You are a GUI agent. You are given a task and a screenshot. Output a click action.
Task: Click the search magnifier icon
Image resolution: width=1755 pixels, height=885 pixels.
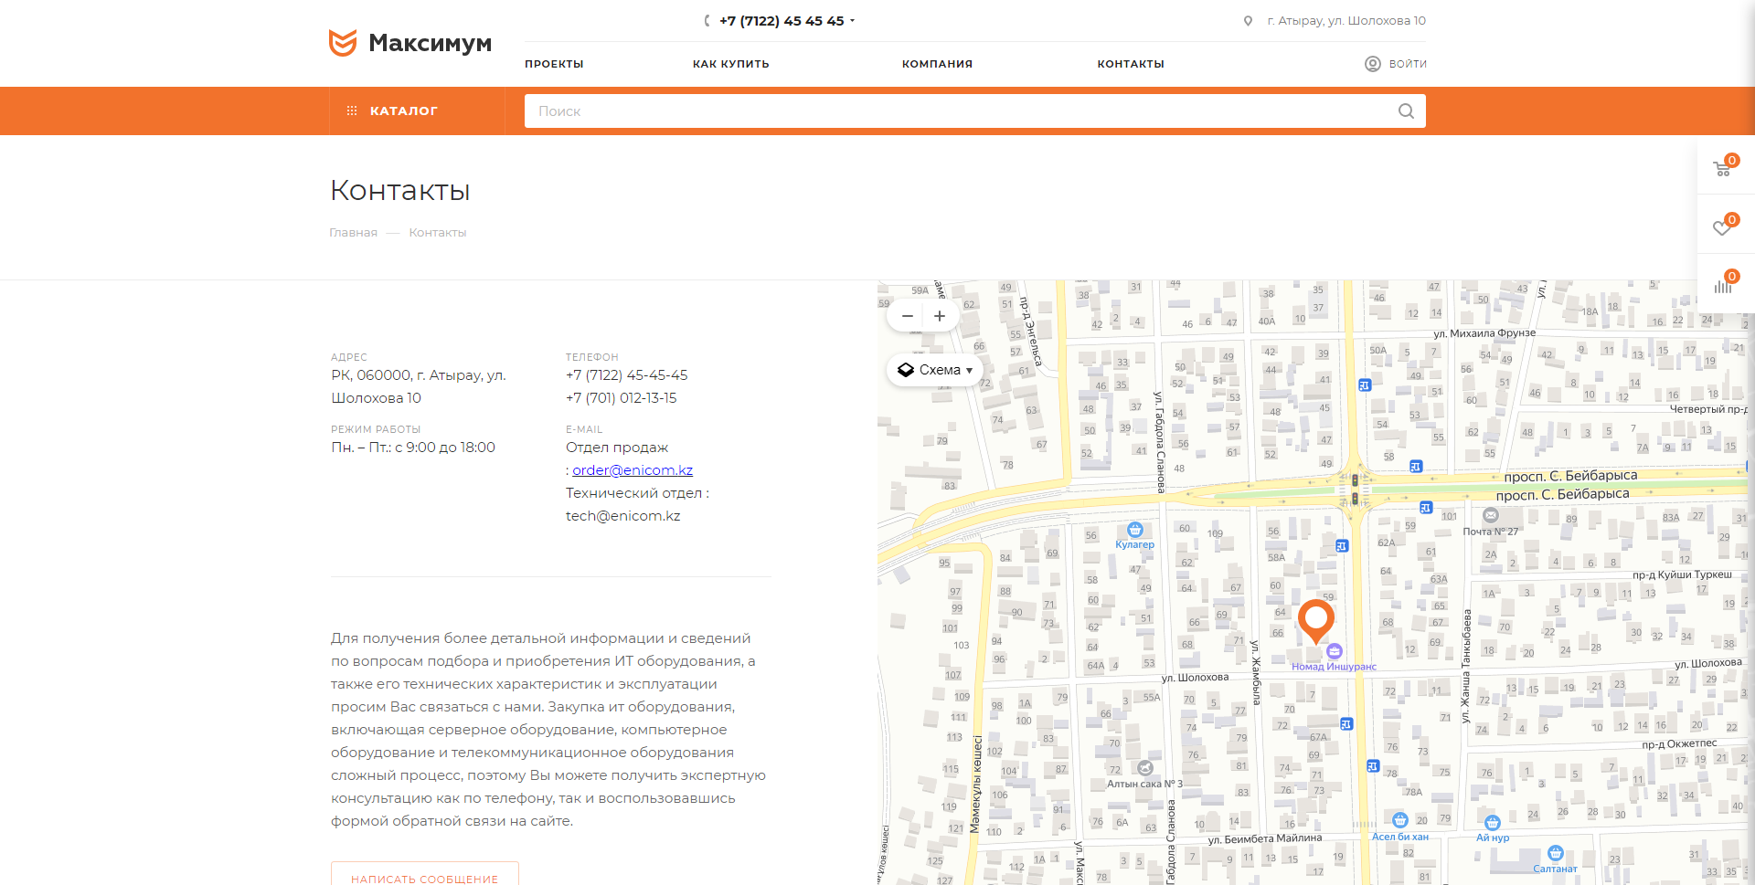point(1406,111)
